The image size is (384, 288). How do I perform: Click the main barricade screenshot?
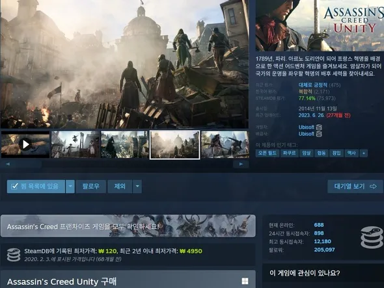pos(124,64)
